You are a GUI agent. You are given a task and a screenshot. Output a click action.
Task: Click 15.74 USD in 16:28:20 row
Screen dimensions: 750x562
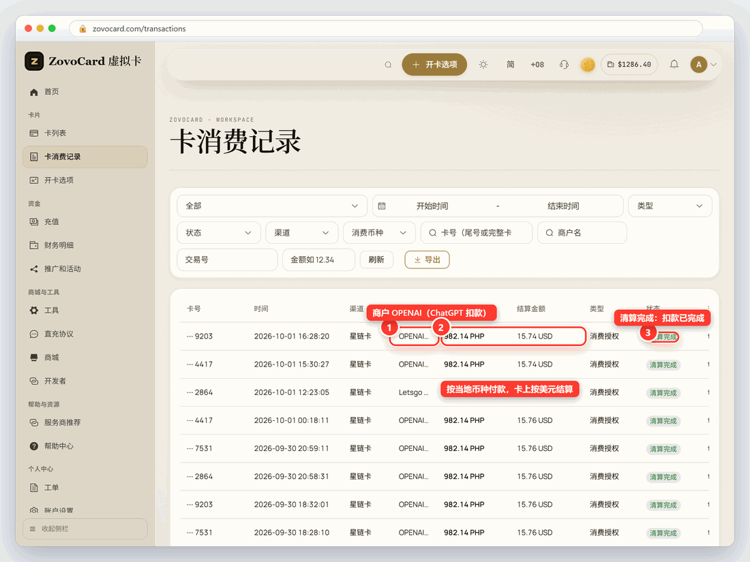(x=535, y=337)
